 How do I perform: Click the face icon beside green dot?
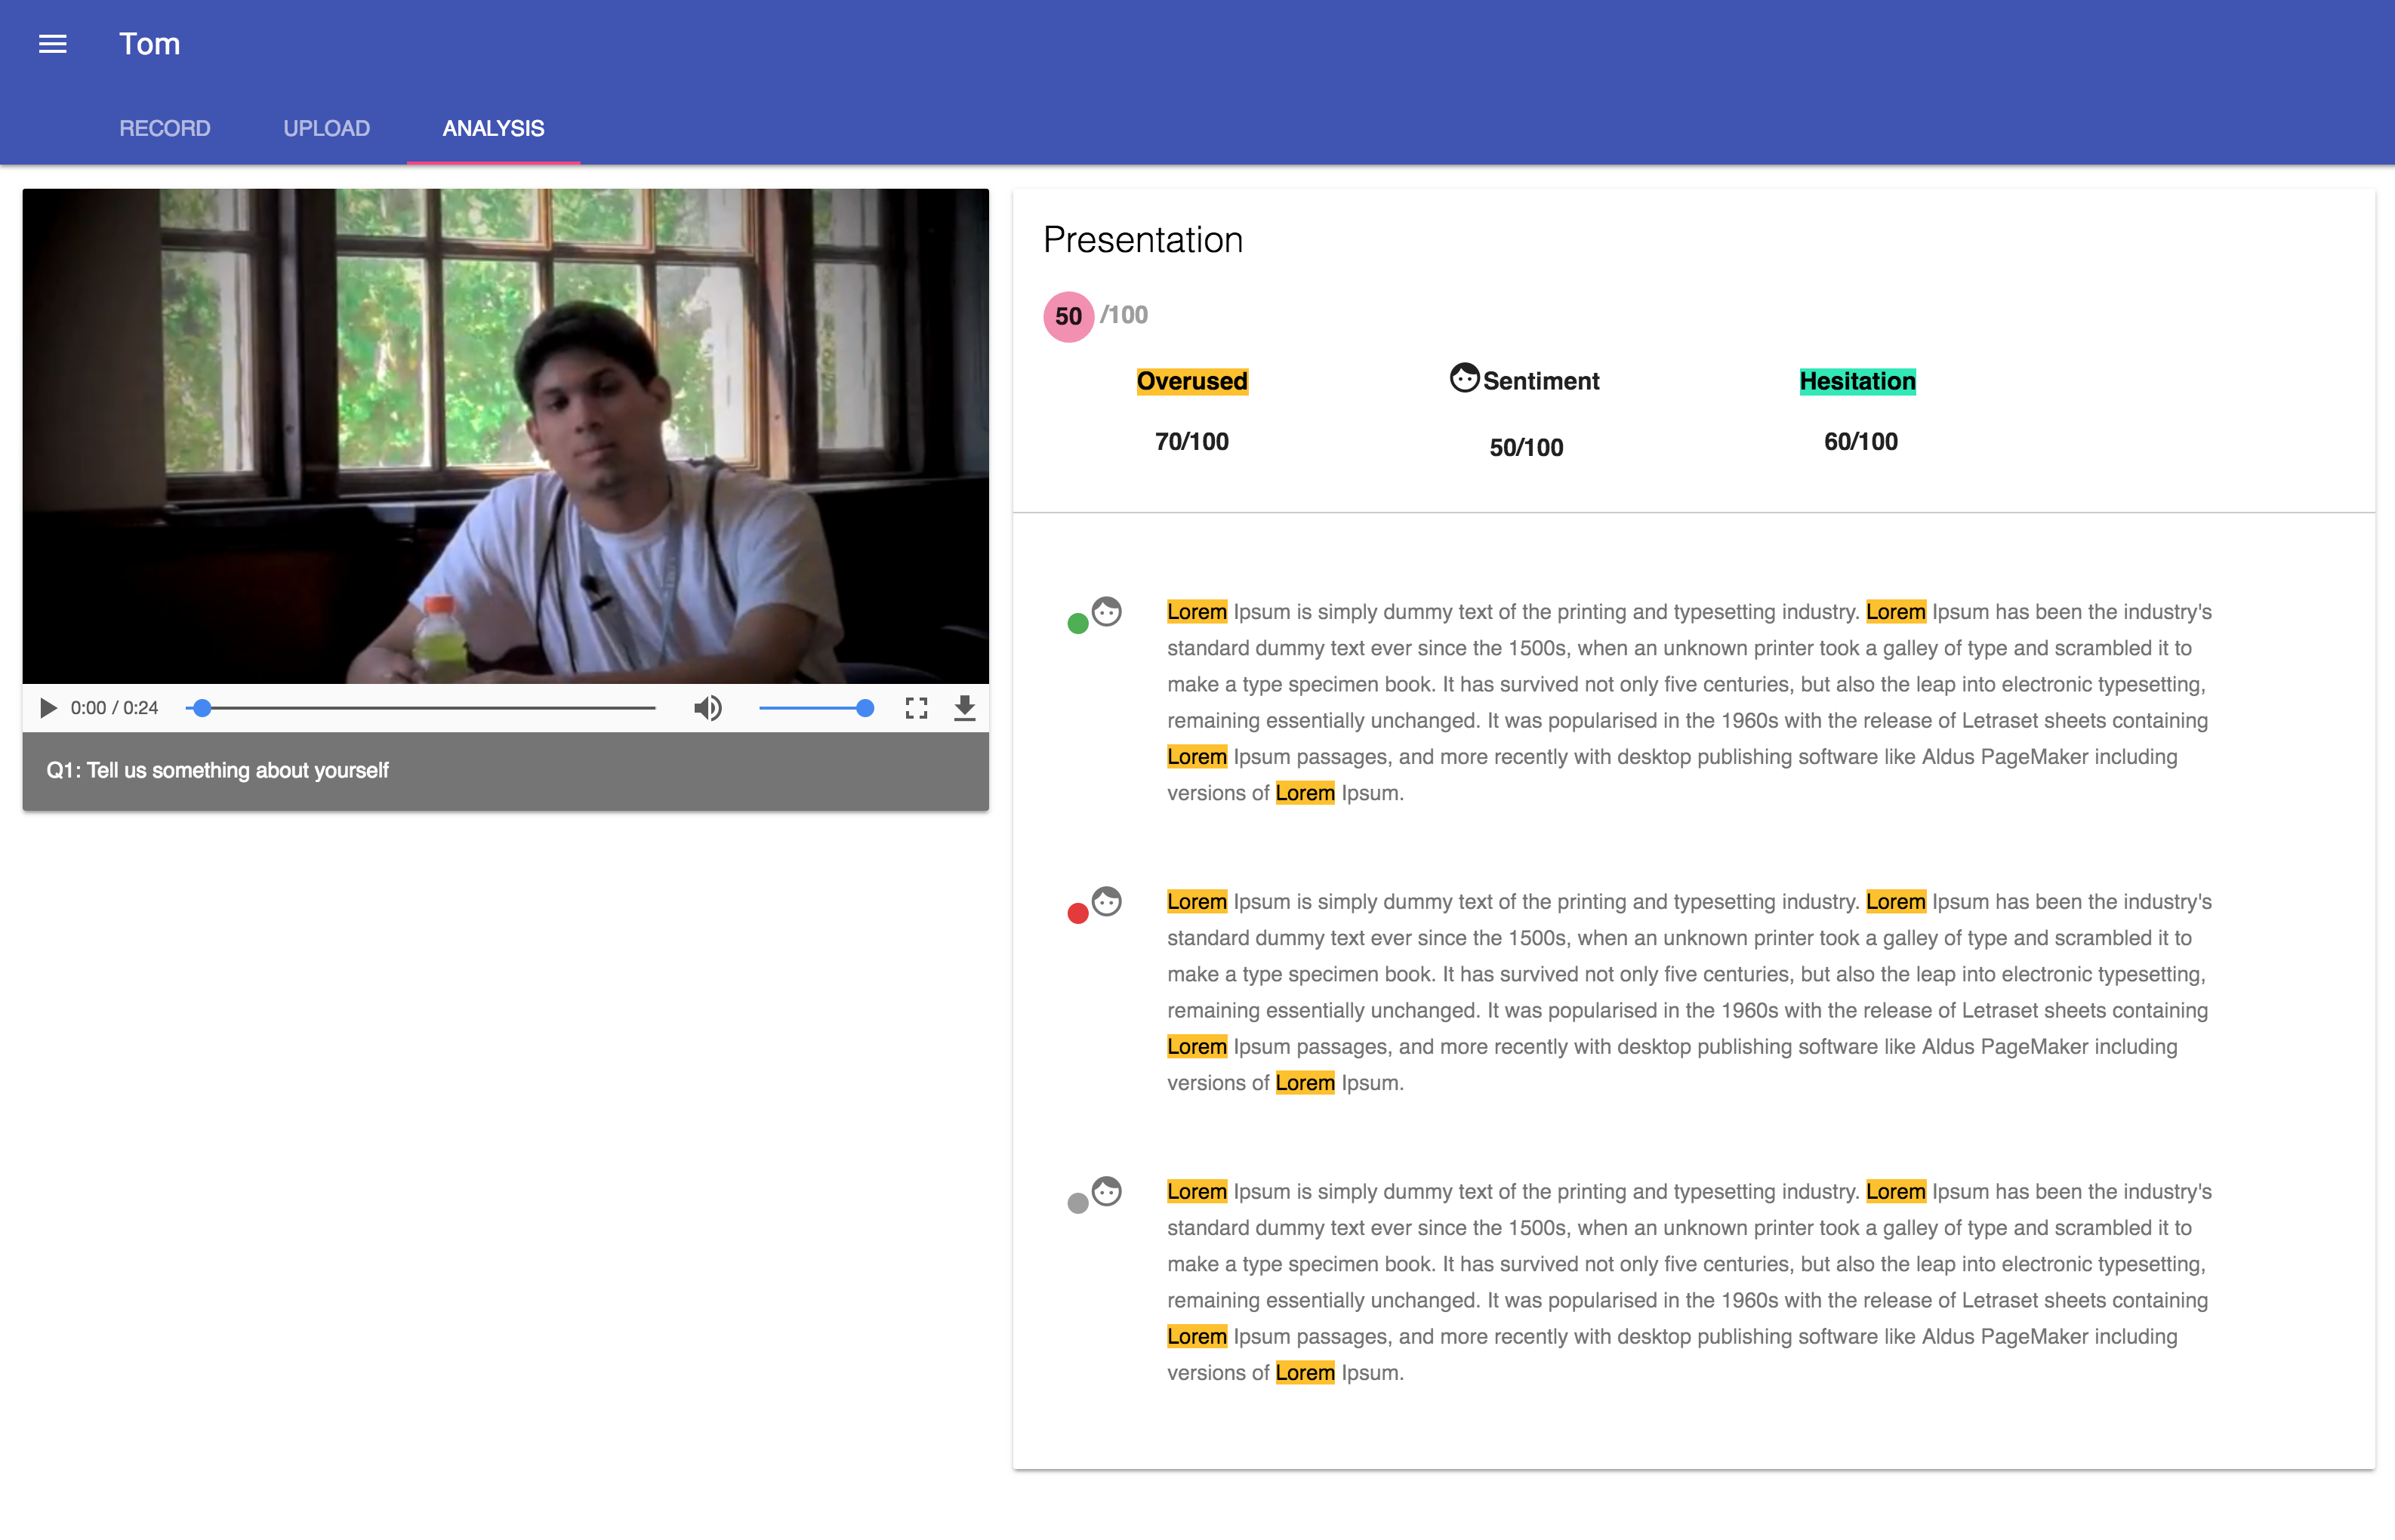[1106, 611]
